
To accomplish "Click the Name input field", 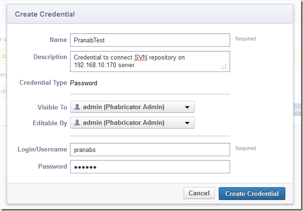I will tap(150, 40).
